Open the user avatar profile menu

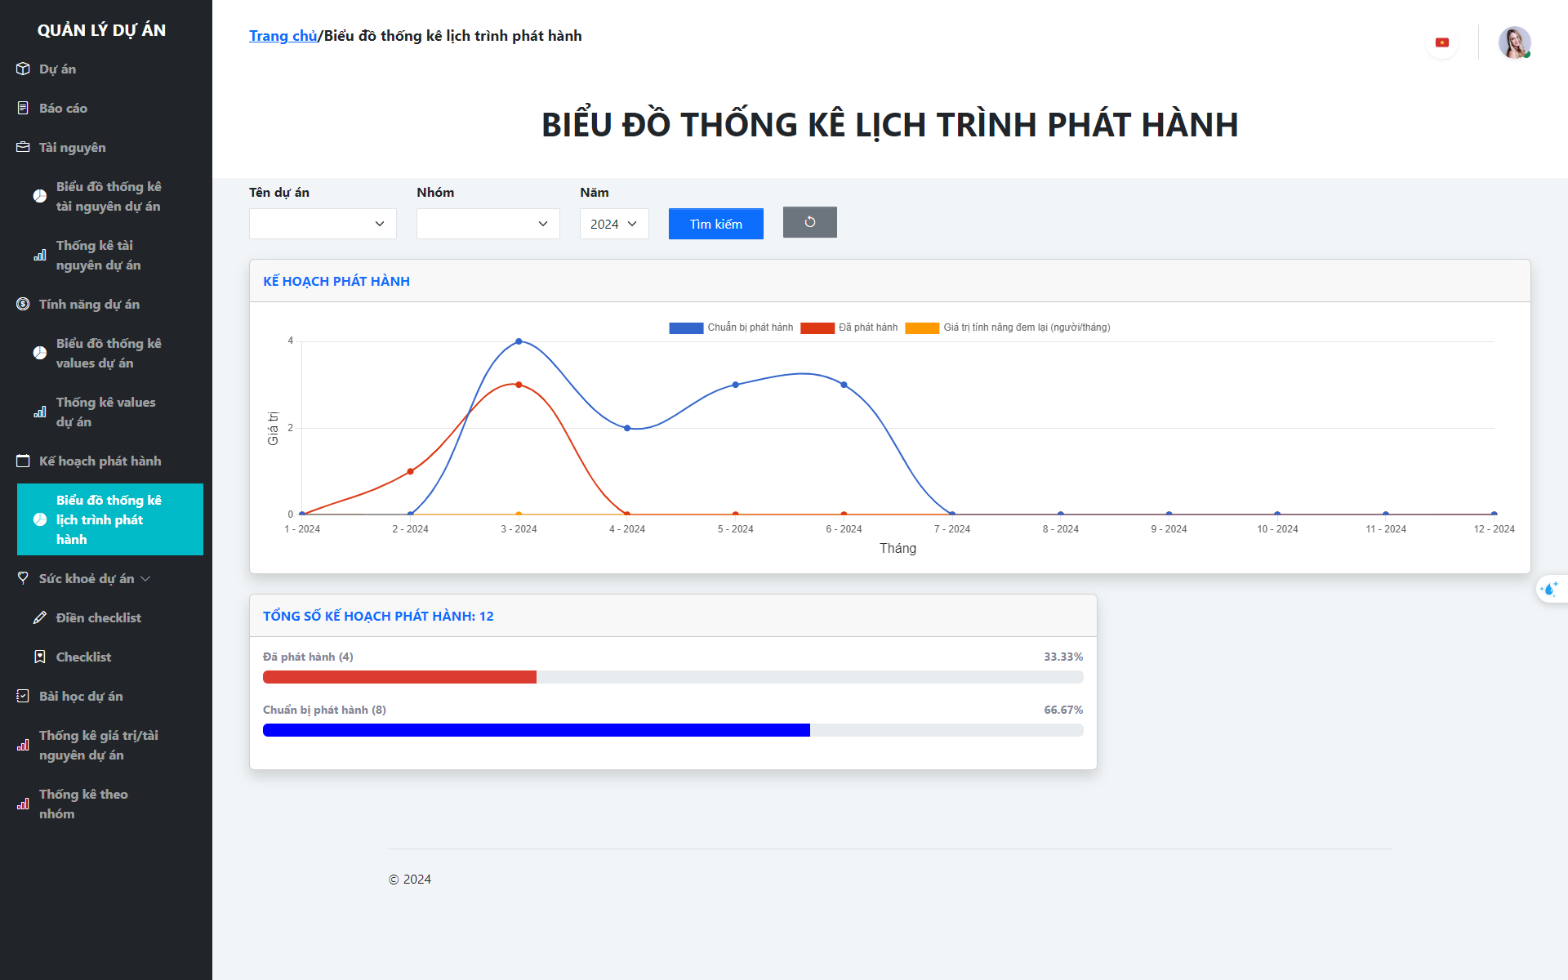click(x=1514, y=42)
